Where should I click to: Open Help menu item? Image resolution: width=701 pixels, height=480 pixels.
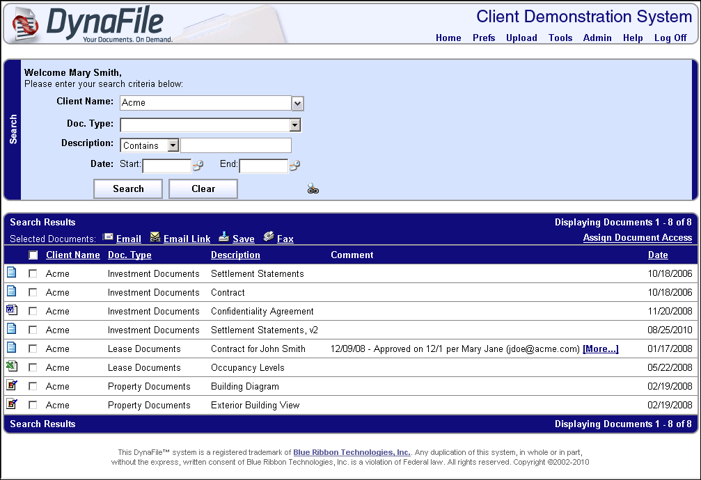point(633,38)
